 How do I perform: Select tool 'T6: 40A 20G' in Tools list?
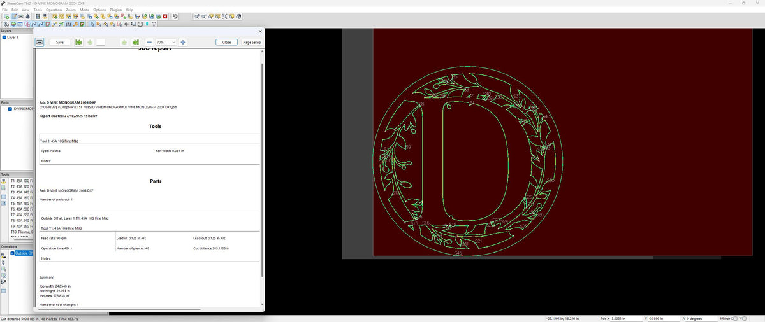(x=22, y=209)
